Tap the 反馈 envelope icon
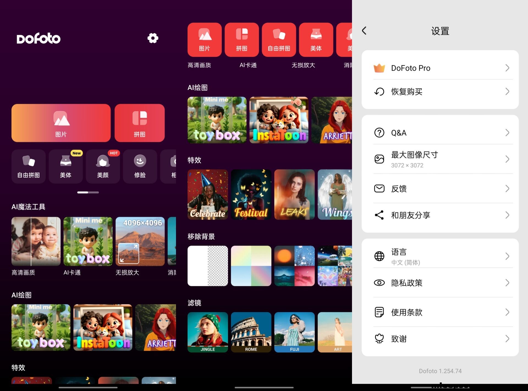This screenshot has width=528, height=391. click(x=379, y=188)
